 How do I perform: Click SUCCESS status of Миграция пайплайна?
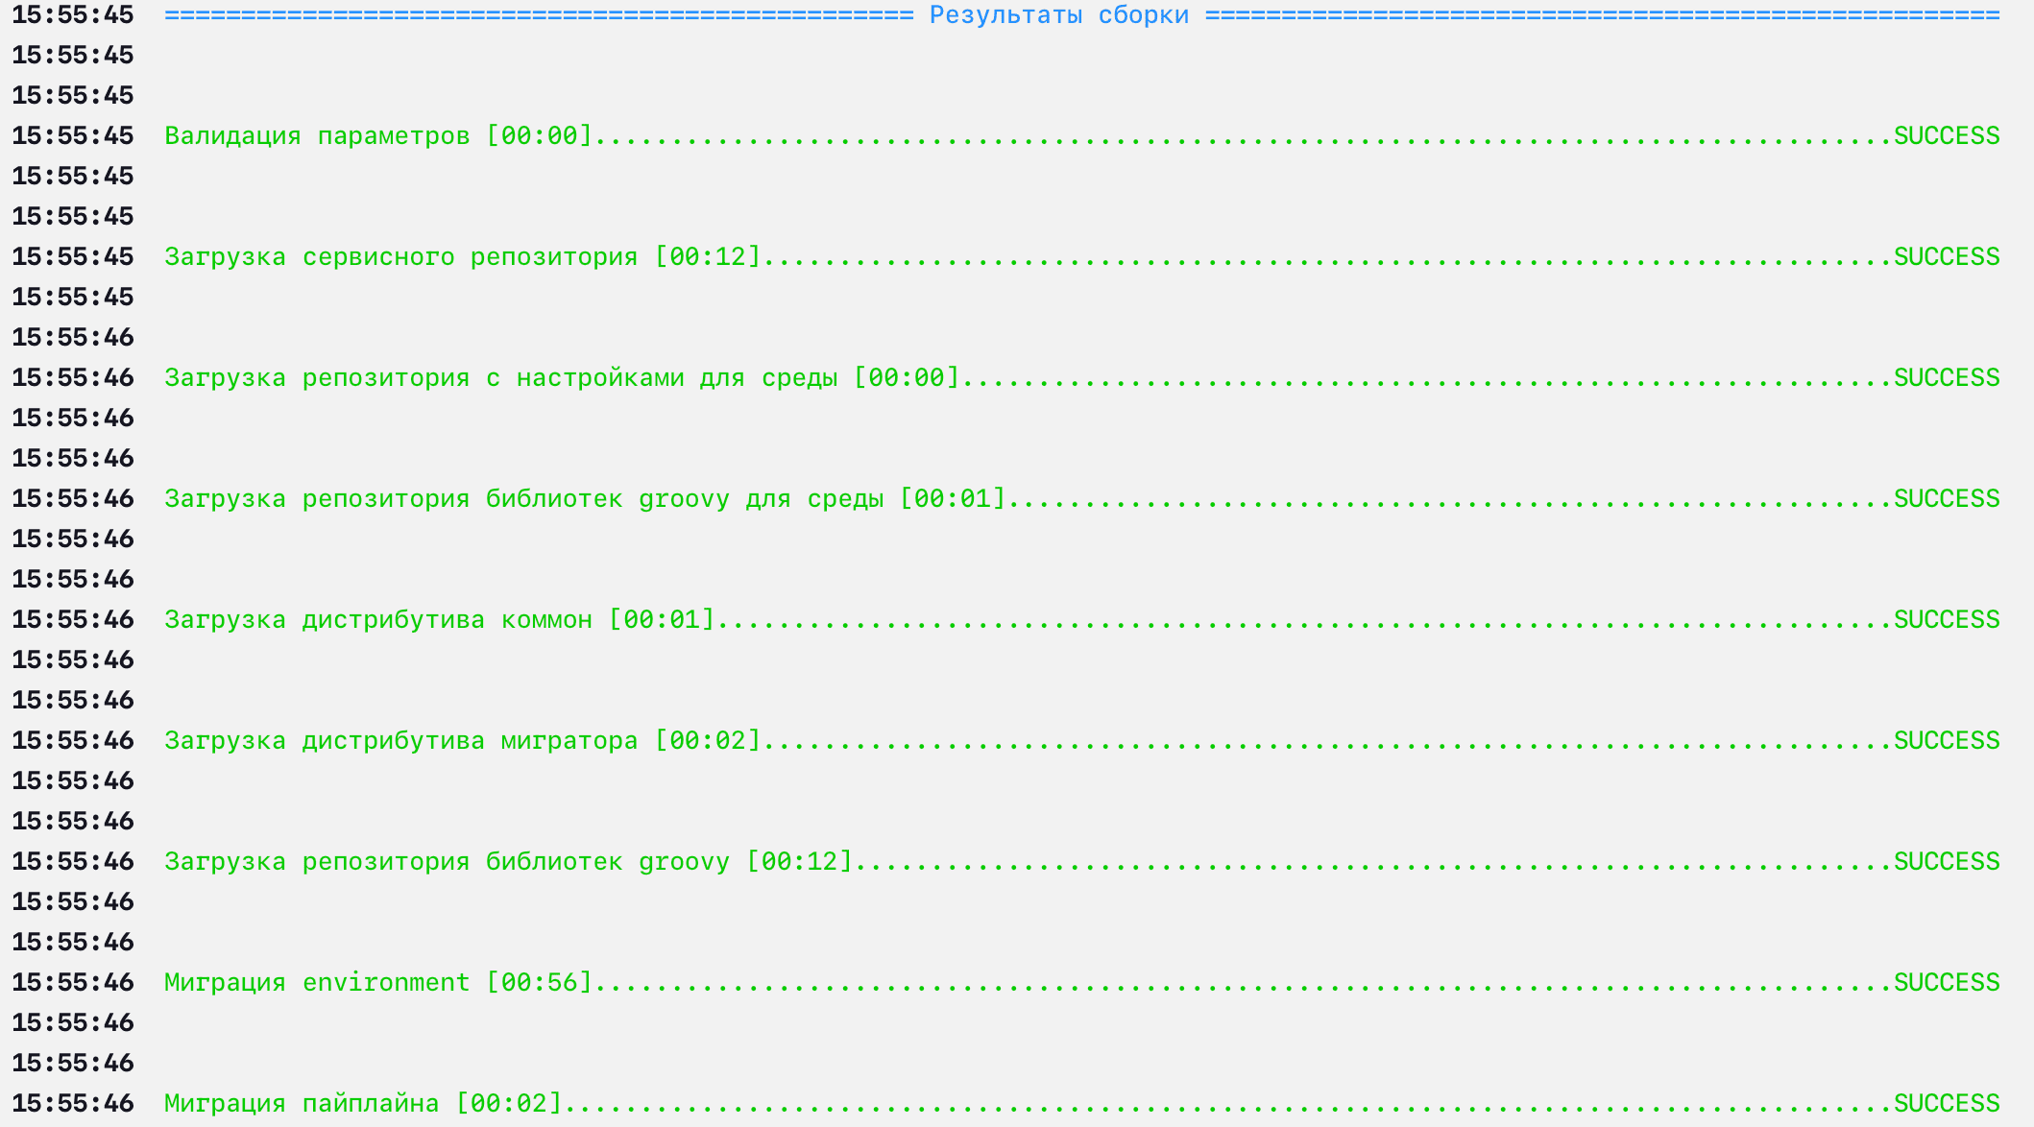pyautogui.click(x=1946, y=1103)
